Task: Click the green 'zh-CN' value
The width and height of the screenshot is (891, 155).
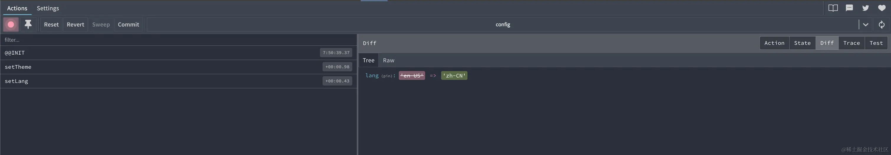Action: coord(454,75)
